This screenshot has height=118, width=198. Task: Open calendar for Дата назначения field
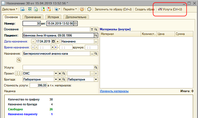click(53, 41)
